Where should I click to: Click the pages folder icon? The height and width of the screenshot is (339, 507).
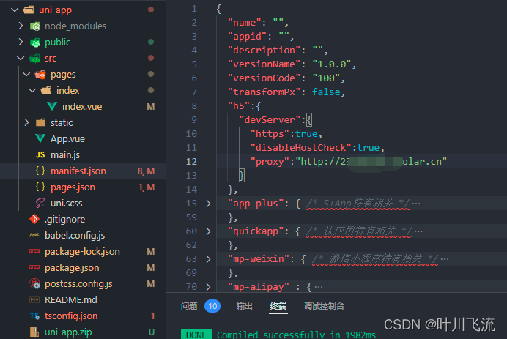tap(41, 75)
